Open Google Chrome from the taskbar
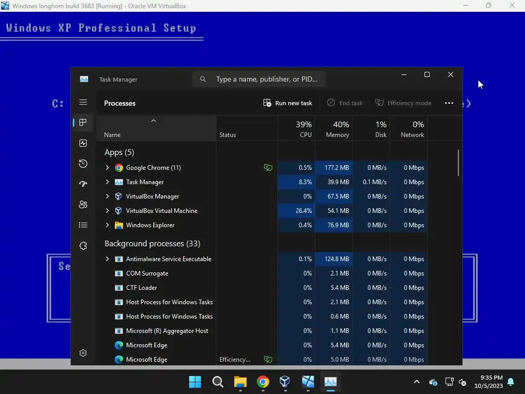This screenshot has height=394, width=525. pos(263,382)
